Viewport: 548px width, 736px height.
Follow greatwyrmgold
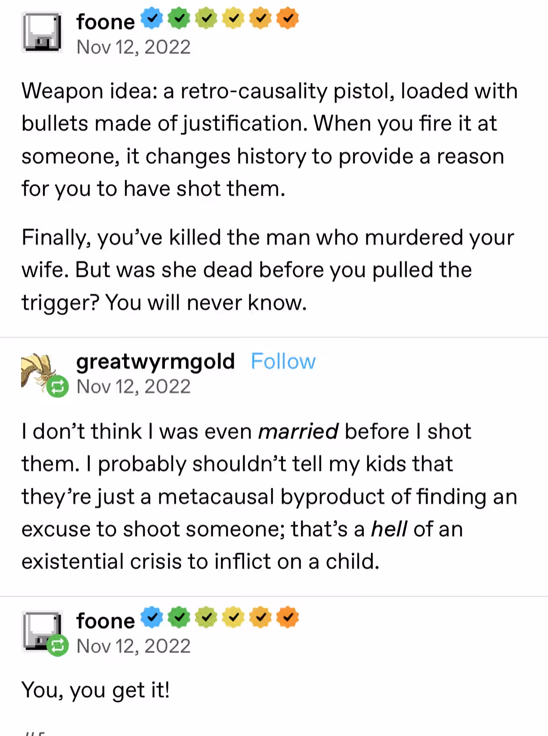pos(283,361)
